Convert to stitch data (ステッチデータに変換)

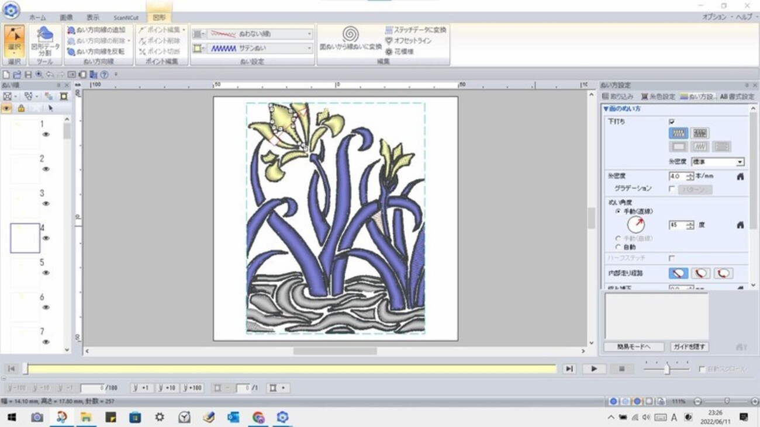(x=416, y=30)
